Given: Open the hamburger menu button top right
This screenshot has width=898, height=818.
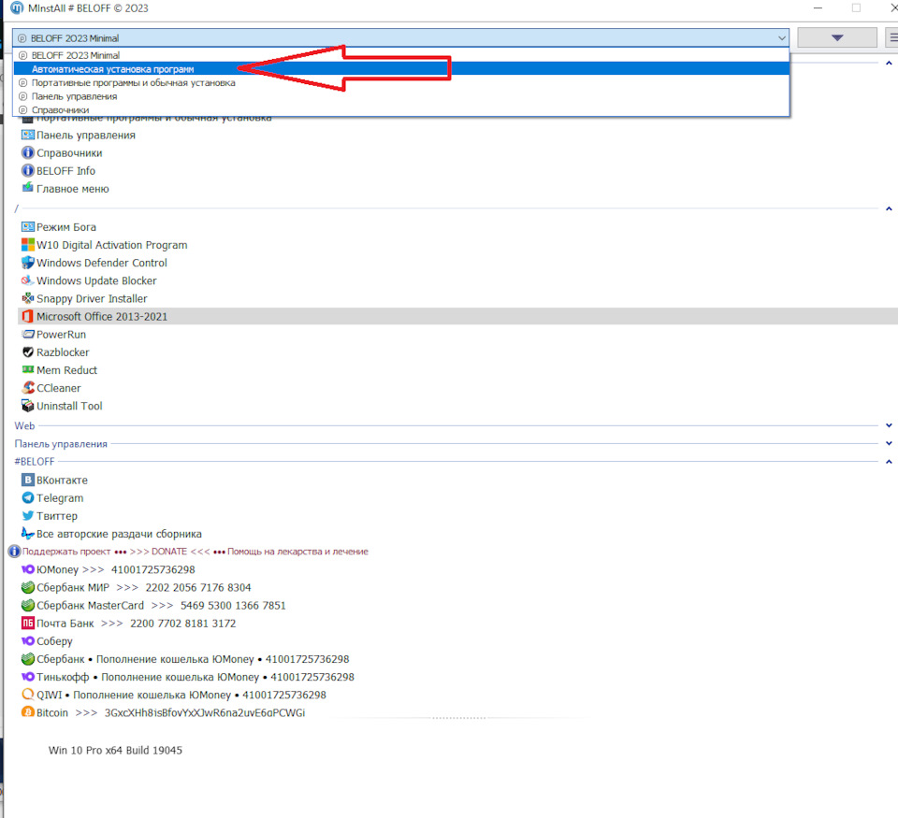Looking at the screenshot, I should 892,37.
